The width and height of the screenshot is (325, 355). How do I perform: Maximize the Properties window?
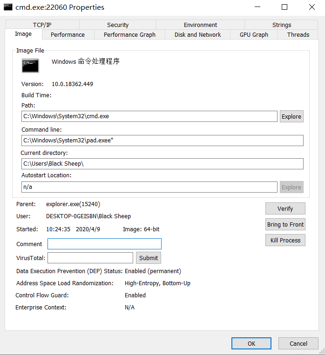tap(284, 7)
